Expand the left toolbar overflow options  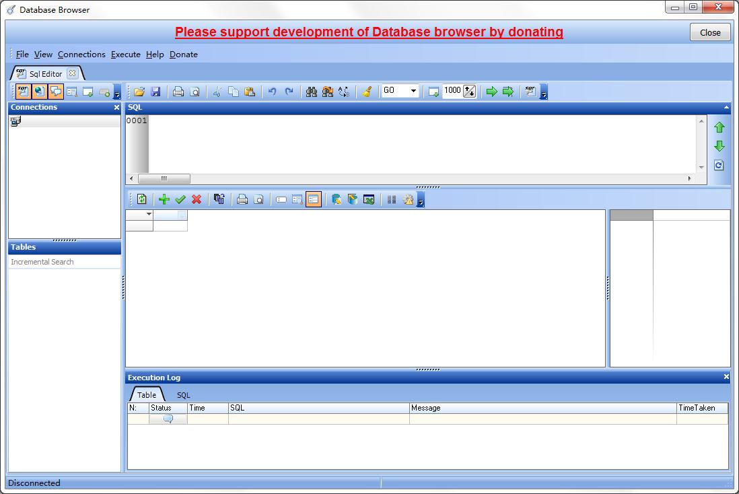(x=117, y=92)
